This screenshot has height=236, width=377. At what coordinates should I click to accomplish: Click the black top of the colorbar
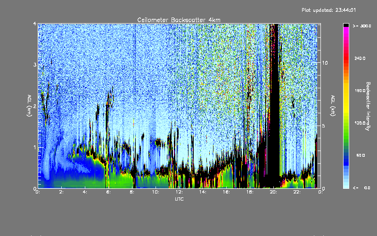click(x=346, y=25)
